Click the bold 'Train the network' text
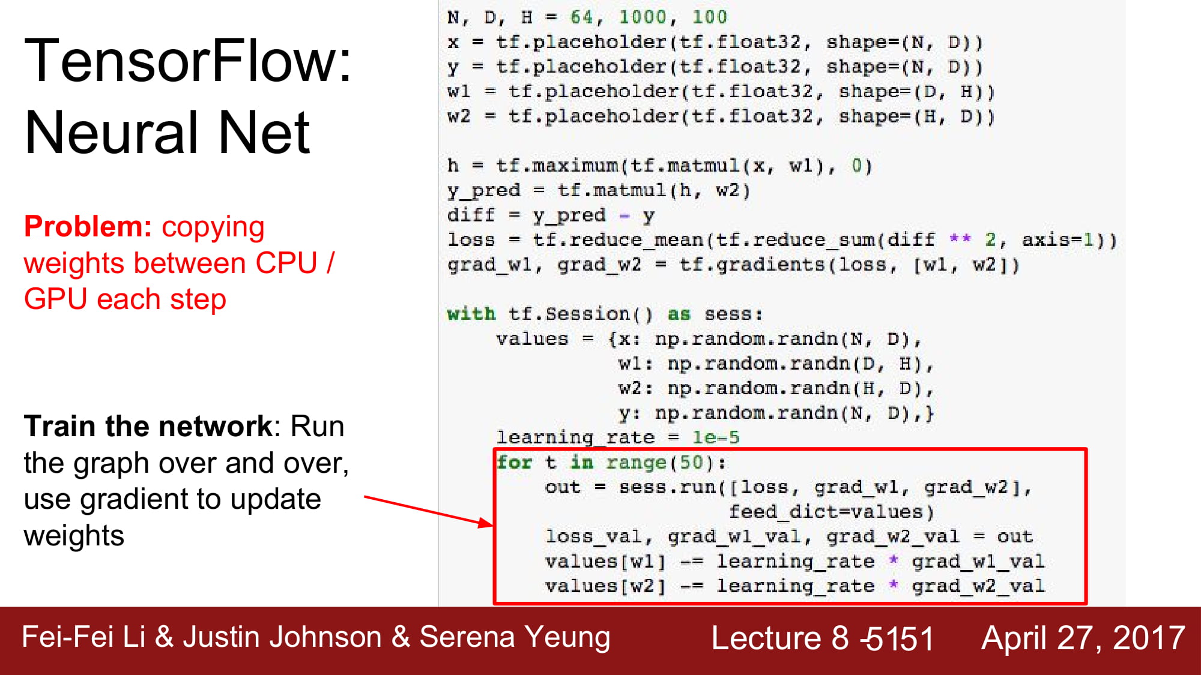The width and height of the screenshot is (1201, 675). 148,427
